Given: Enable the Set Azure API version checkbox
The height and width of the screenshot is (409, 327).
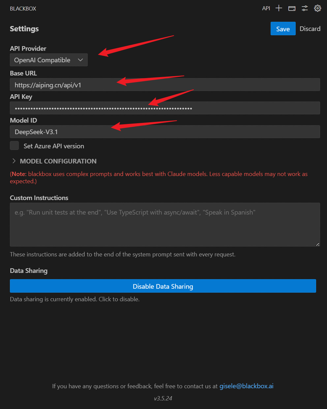Looking at the screenshot, I should point(14,145).
